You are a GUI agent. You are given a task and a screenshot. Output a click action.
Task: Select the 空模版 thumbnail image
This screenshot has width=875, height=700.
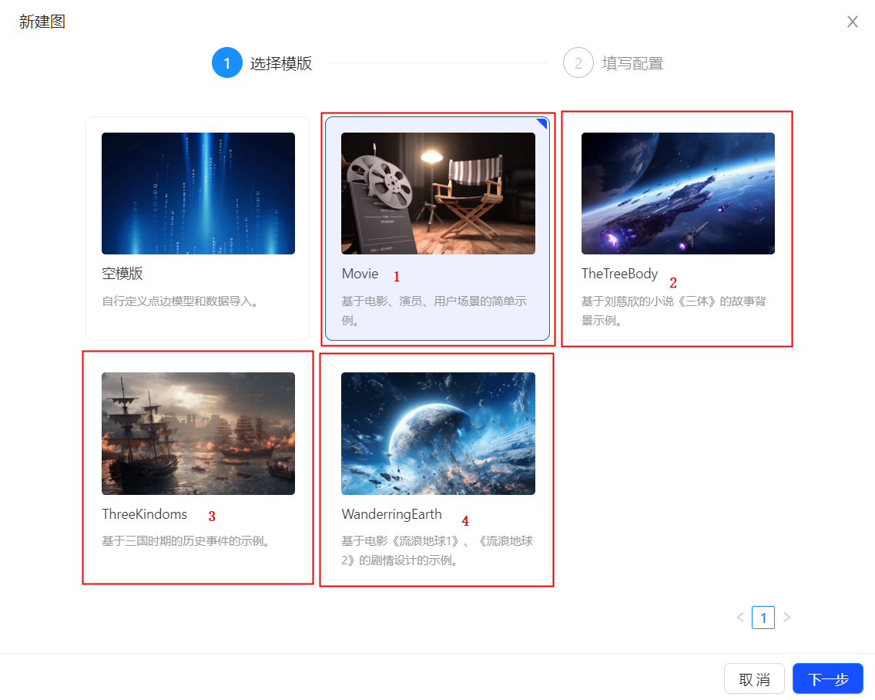[x=198, y=194]
